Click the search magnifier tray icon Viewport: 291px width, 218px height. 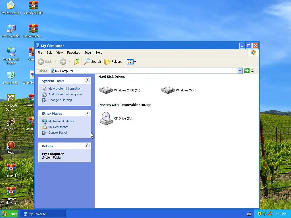(x=270, y=214)
